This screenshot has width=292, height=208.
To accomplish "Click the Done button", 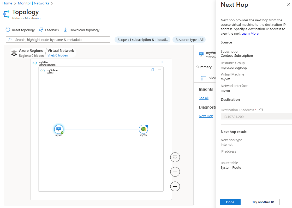I will (x=230, y=202).
